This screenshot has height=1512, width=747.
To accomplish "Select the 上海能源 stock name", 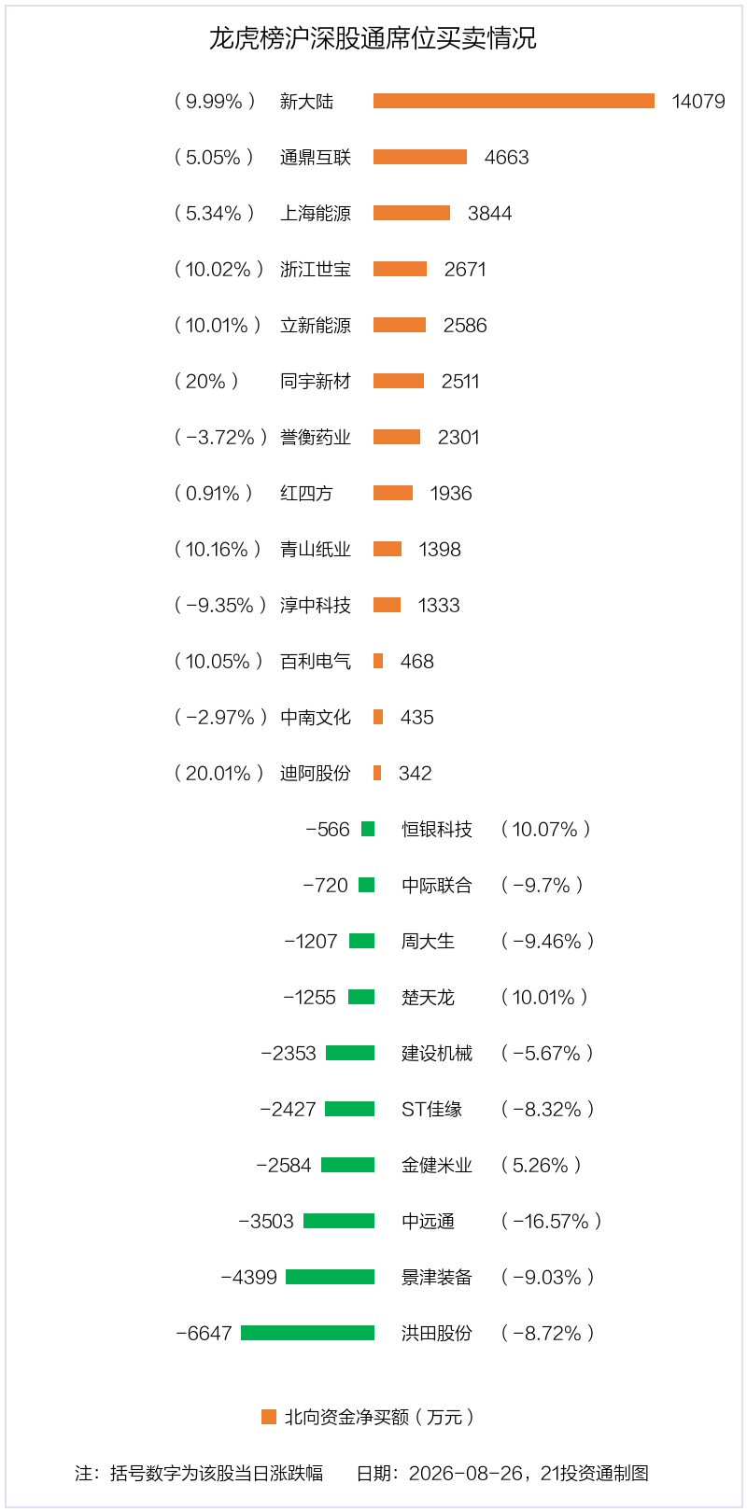I will 316,213.
